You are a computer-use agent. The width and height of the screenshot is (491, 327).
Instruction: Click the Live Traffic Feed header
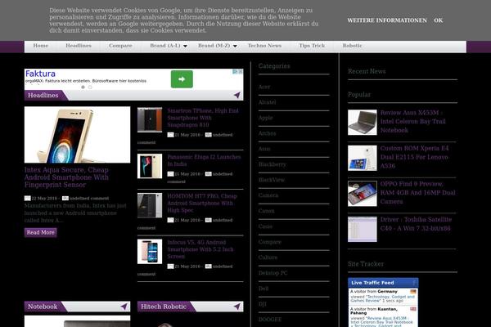click(x=383, y=283)
